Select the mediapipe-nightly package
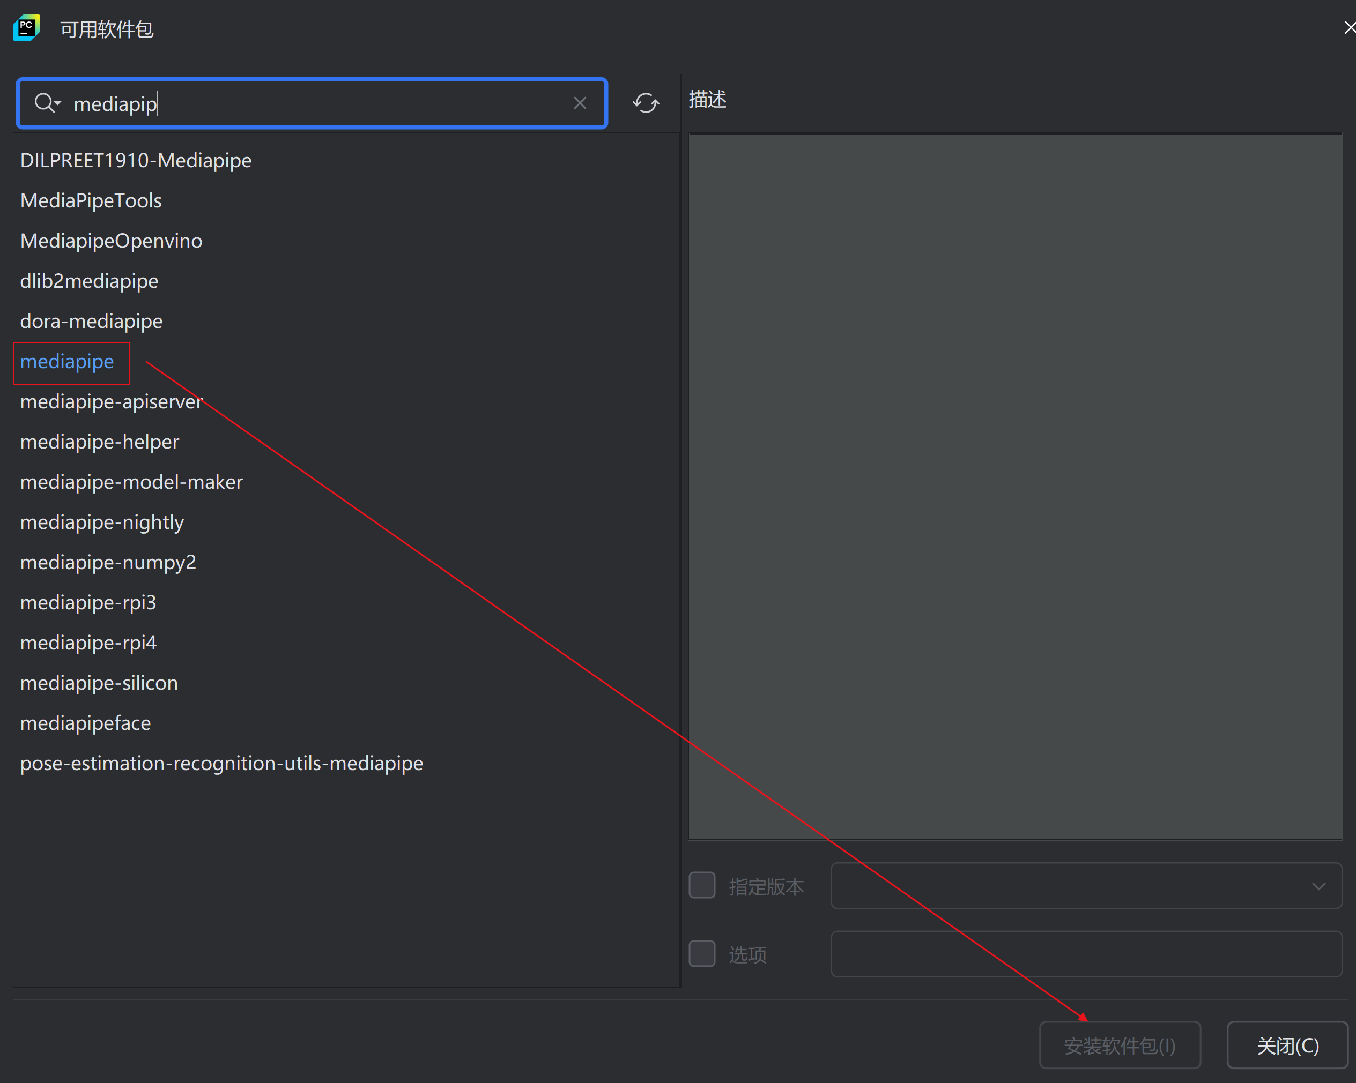 102,522
